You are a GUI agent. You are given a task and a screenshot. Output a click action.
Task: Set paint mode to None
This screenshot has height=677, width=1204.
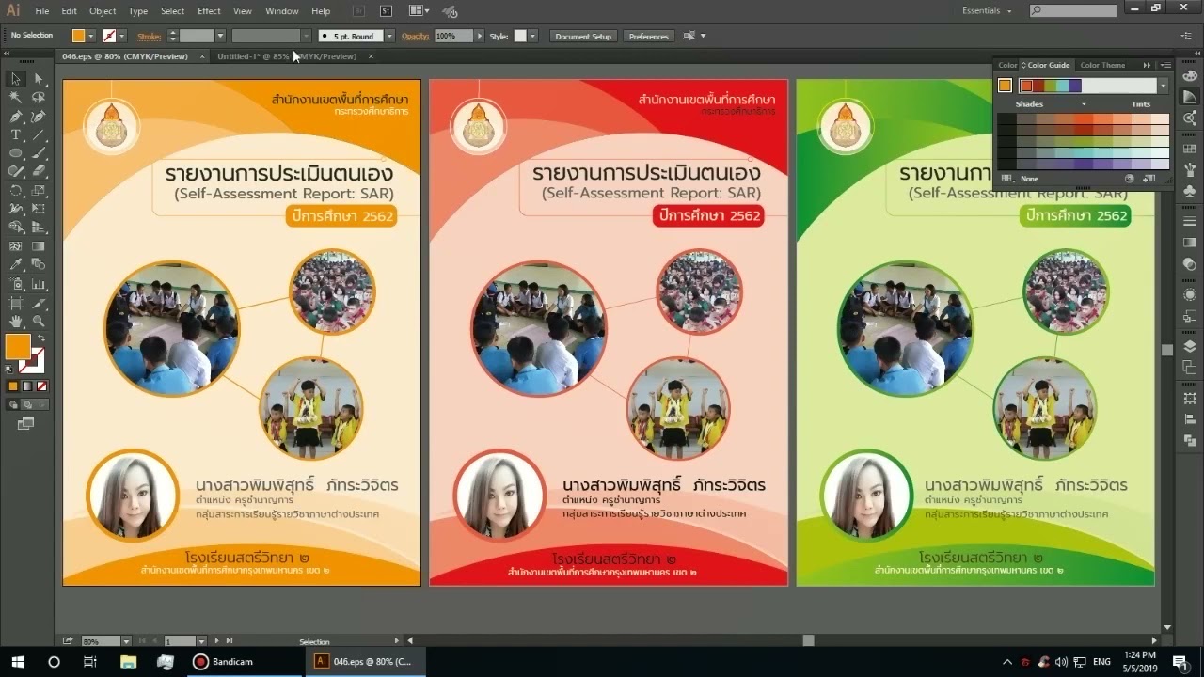click(40, 386)
